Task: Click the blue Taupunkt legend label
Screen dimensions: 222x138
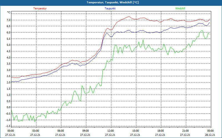Action: click(110, 9)
